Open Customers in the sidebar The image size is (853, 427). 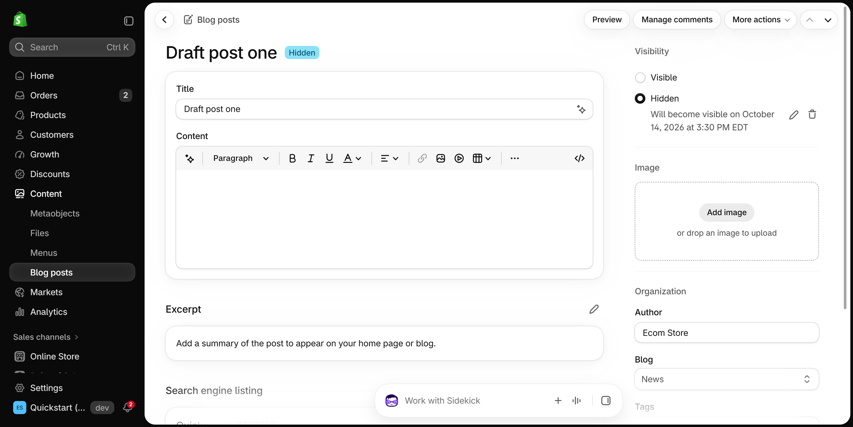[72, 135]
